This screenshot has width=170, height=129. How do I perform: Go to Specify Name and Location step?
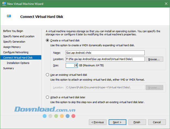click(x=19, y=36)
